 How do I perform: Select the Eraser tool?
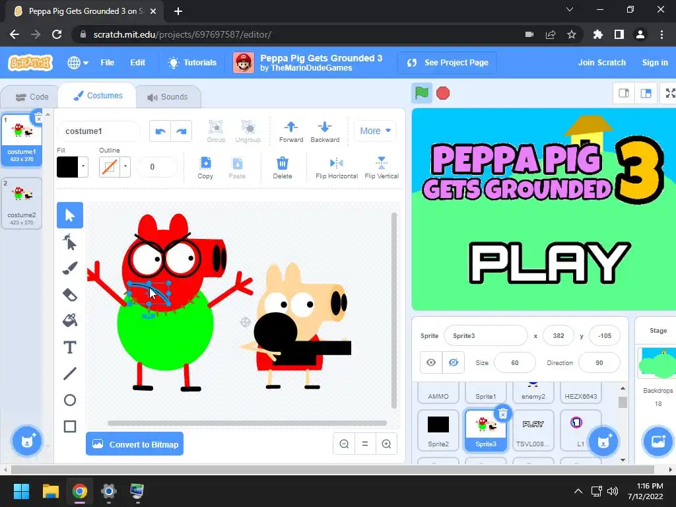pyautogui.click(x=70, y=295)
